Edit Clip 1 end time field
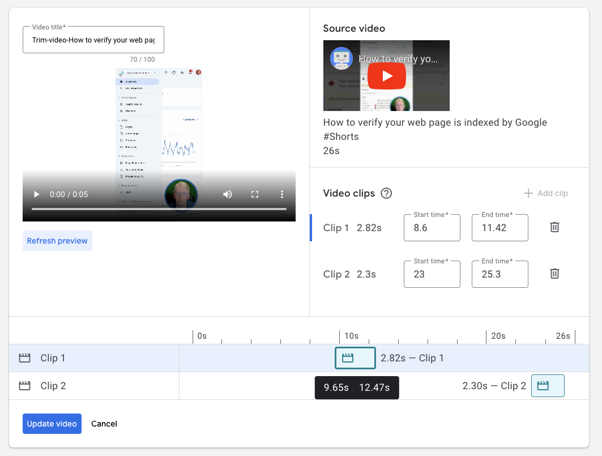The width and height of the screenshot is (602, 456). [500, 228]
